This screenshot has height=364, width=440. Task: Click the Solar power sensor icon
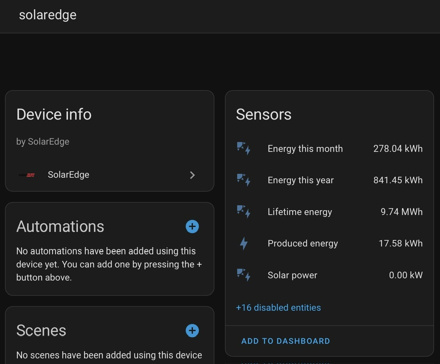point(244,275)
